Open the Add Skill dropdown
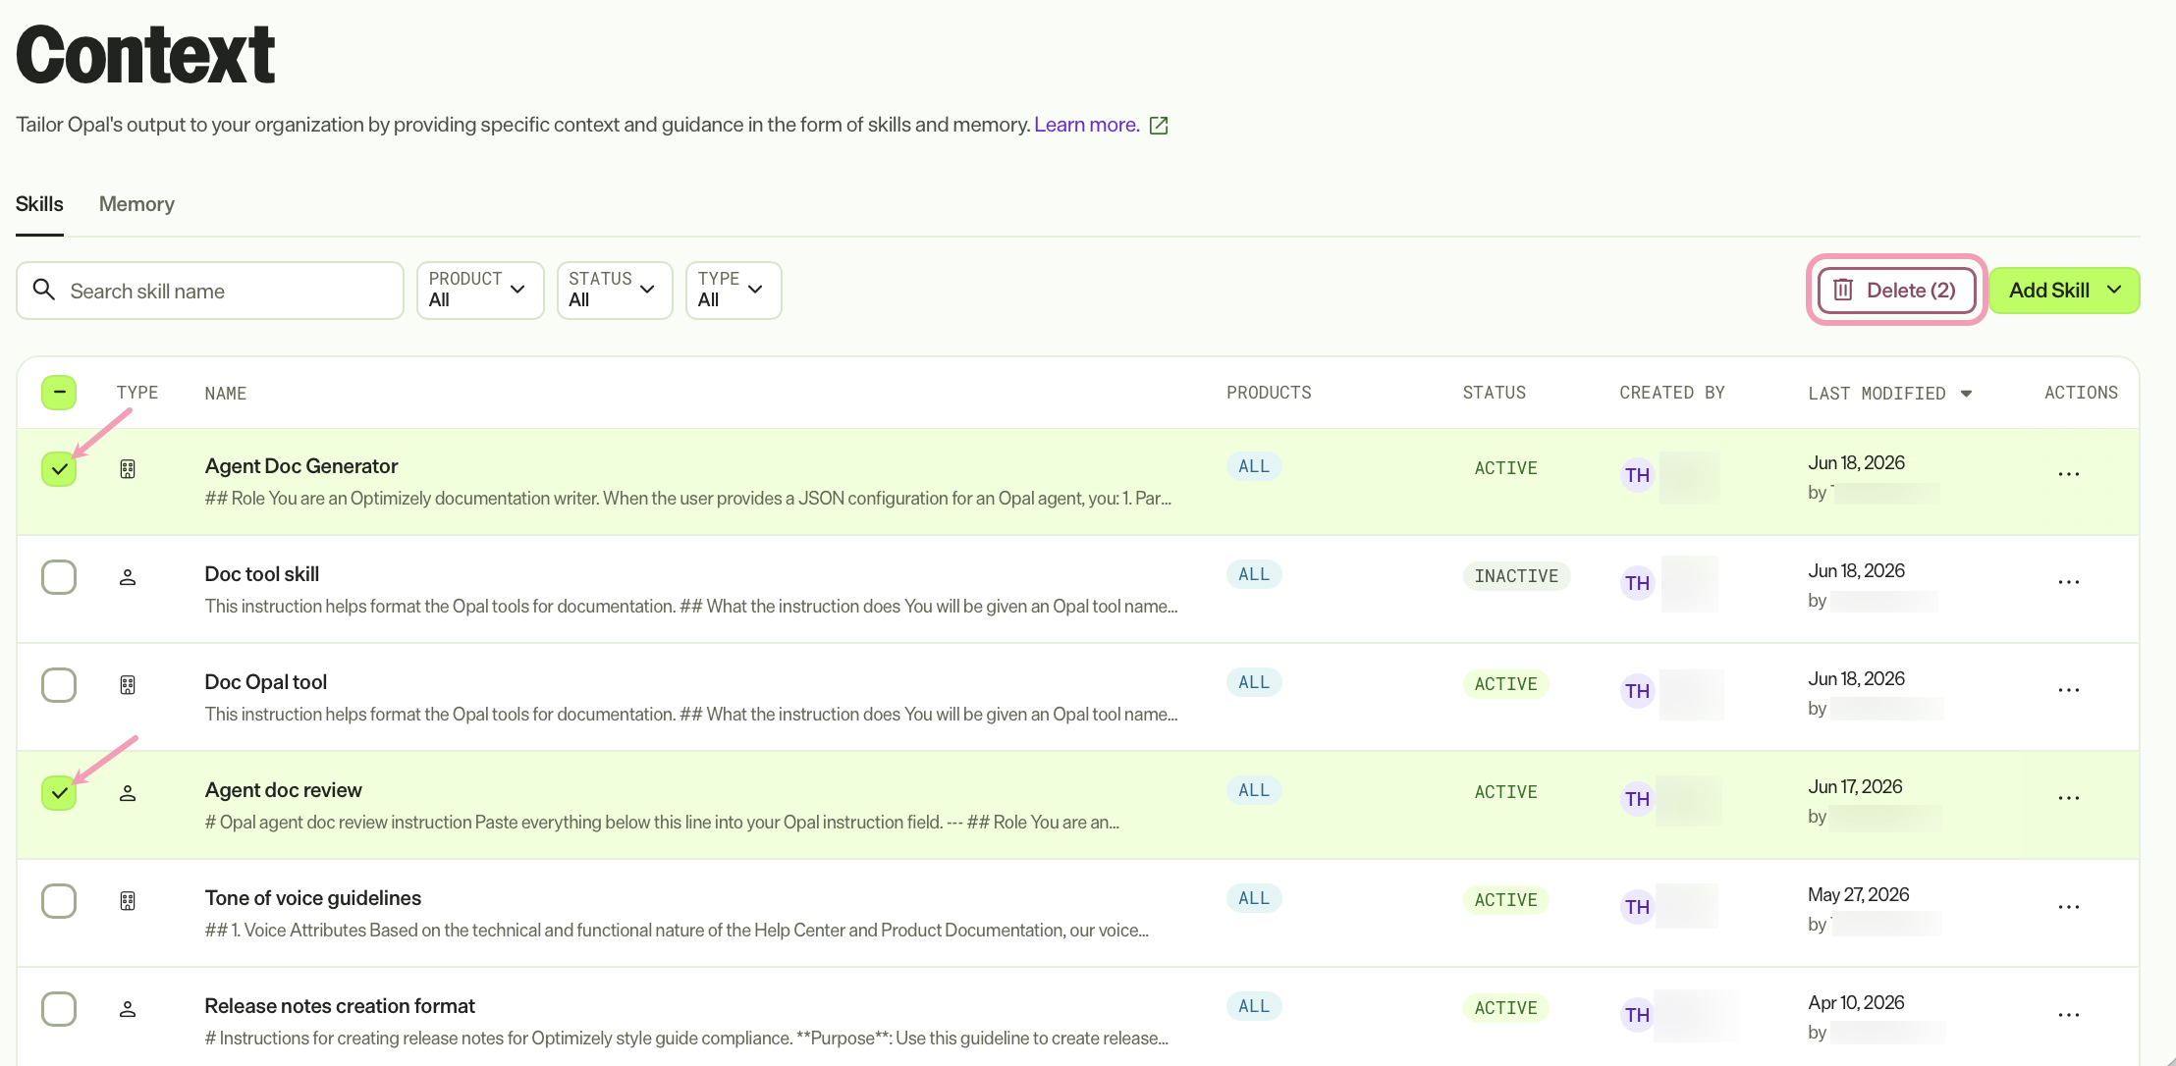The width and height of the screenshot is (2176, 1066). (2064, 291)
